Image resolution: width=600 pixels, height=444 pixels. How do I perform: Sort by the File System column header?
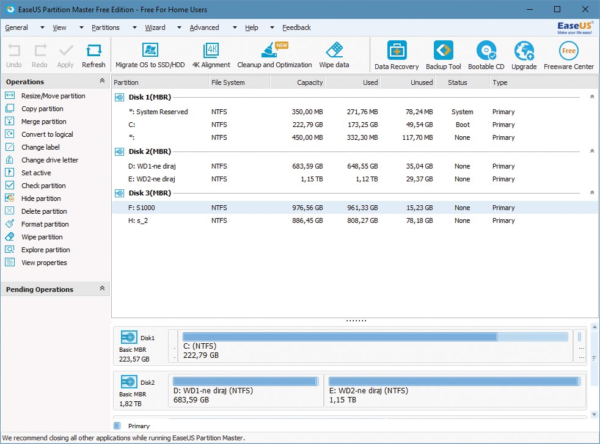pos(240,82)
